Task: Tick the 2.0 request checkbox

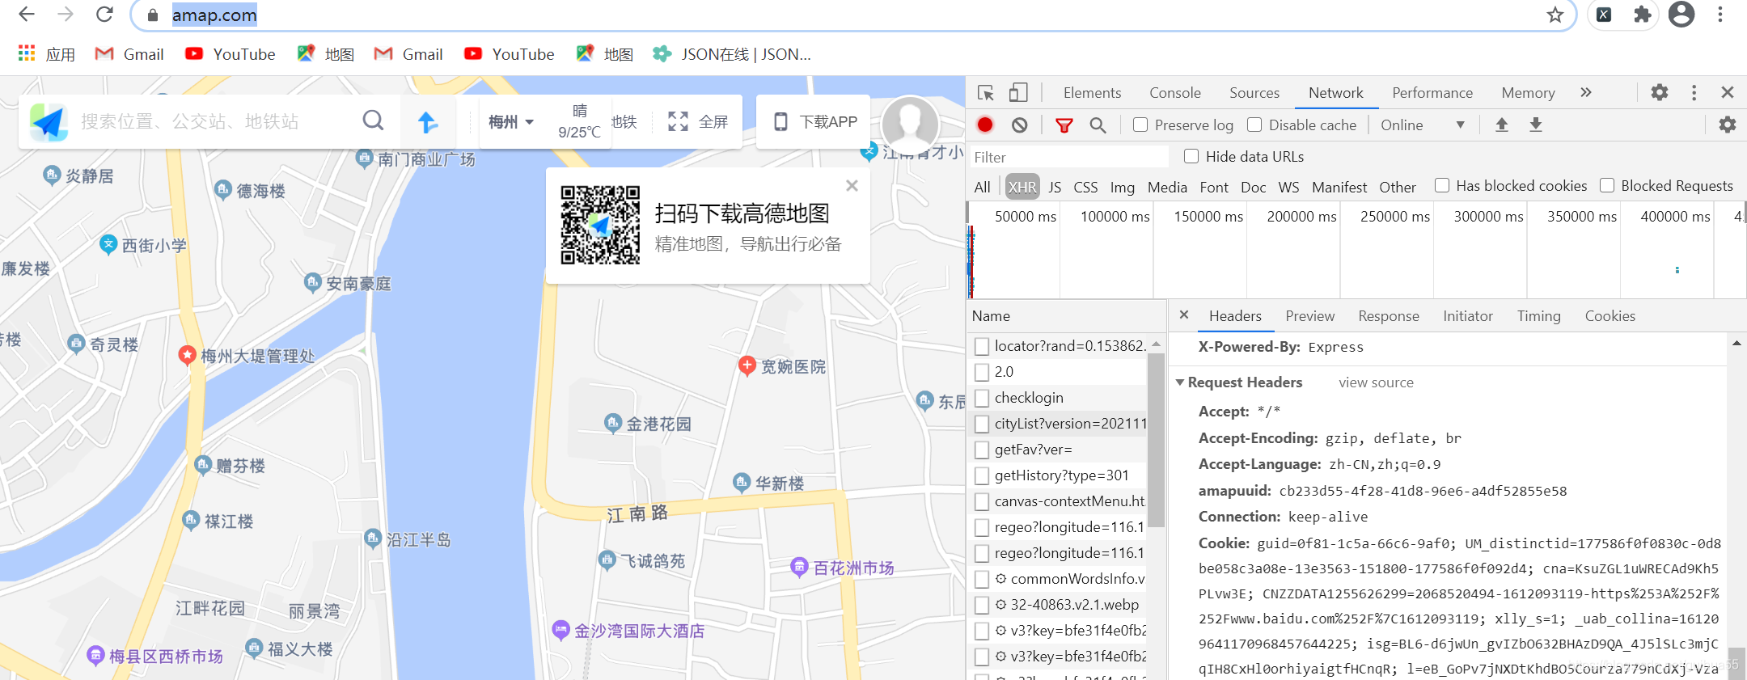Action: point(982,372)
